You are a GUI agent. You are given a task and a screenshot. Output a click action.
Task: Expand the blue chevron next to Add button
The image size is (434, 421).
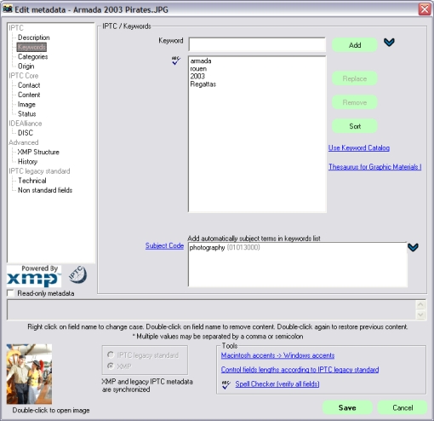(x=389, y=43)
